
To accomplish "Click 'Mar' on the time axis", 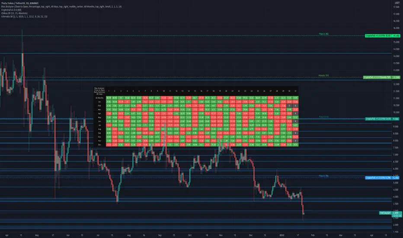I will [x=341, y=235].
